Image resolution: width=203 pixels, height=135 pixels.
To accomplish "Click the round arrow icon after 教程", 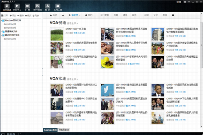I will 173,15.
